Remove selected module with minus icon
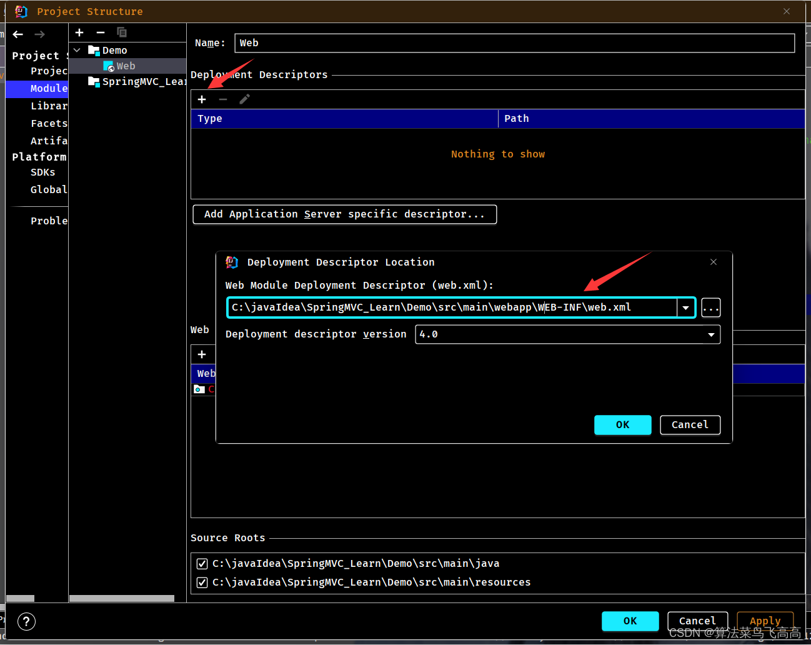This screenshot has height=645, width=811. 101,32
